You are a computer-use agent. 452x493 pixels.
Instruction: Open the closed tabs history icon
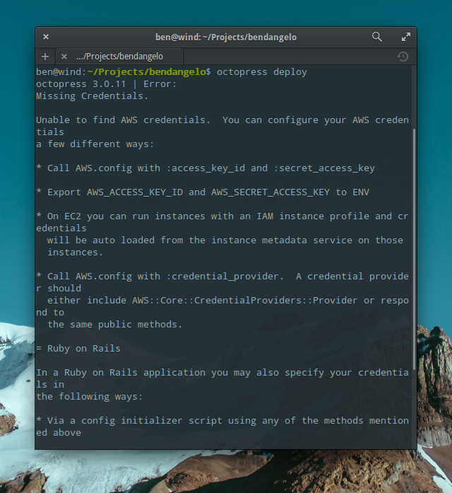(403, 57)
